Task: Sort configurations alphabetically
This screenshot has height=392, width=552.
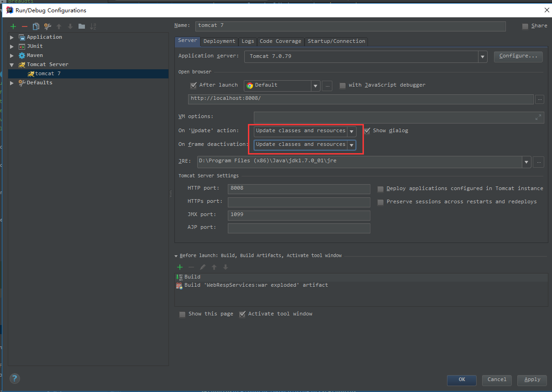Action: click(x=93, y=26)
